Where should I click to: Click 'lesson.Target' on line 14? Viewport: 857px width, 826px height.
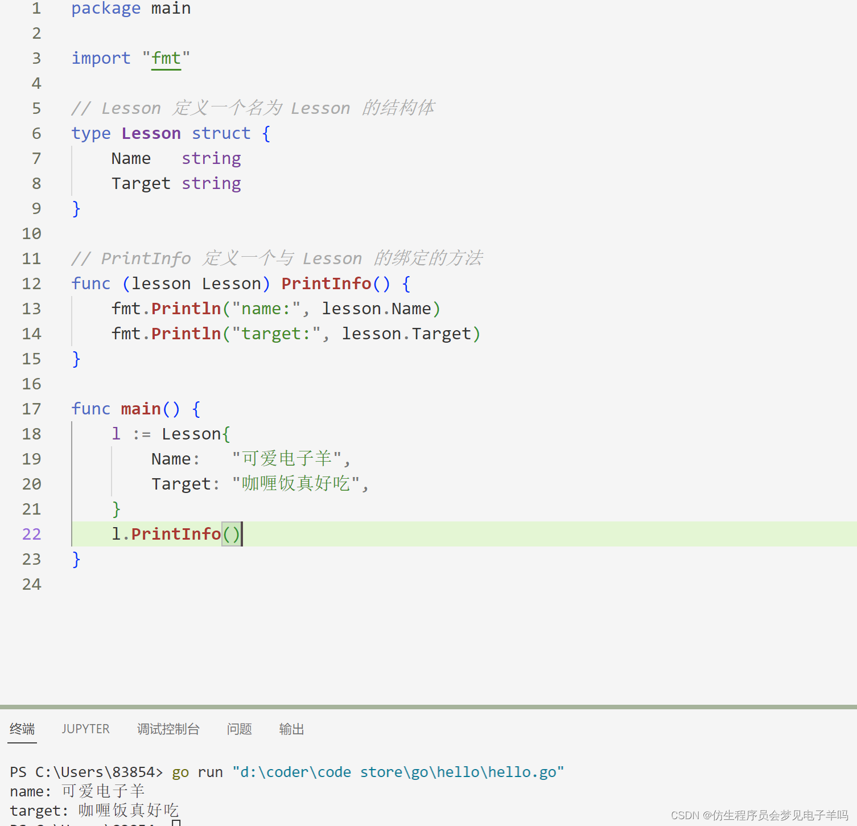tap(407, 334)
